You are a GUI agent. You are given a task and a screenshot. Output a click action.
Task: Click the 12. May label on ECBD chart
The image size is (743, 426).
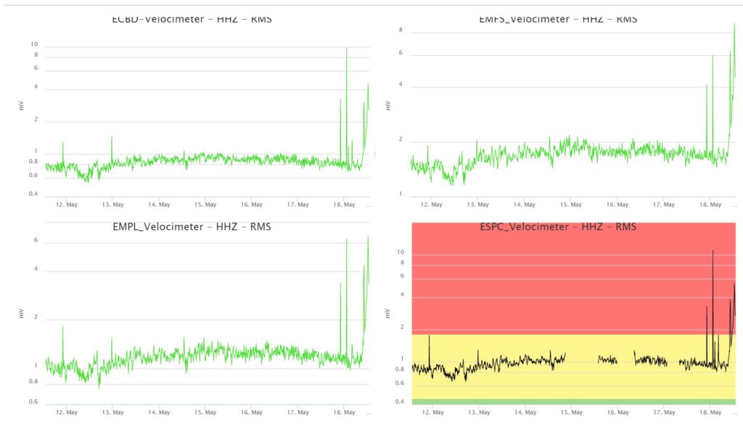66,205
